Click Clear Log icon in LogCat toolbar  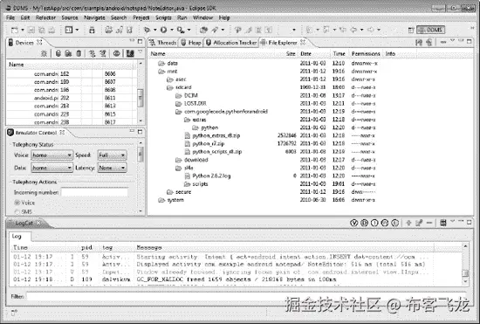pyautogui.click(x=443, y=223)
